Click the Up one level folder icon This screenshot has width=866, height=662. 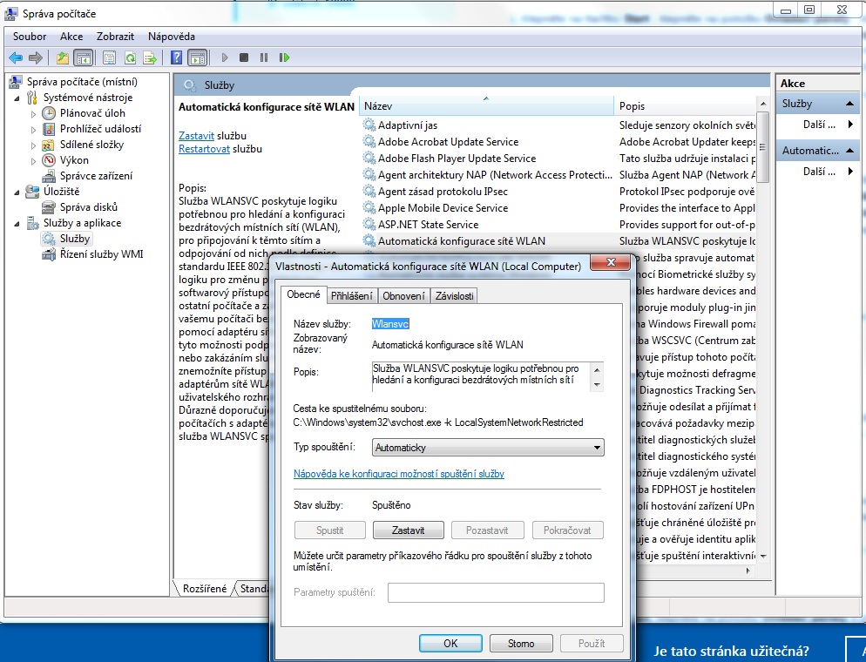click(63, 57)
